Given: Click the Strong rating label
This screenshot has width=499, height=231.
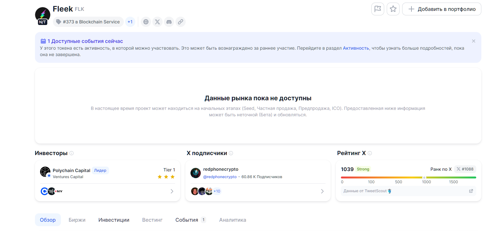Looking at the screenshot, I should pos(363,169).
